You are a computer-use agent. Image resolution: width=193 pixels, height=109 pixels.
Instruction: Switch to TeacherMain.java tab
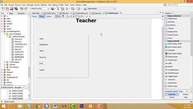coord(82,13)
